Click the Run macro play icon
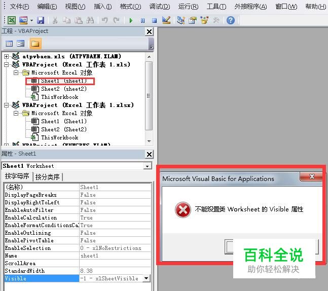This screenshot has height=291, width=328. [x=131, y=20]
